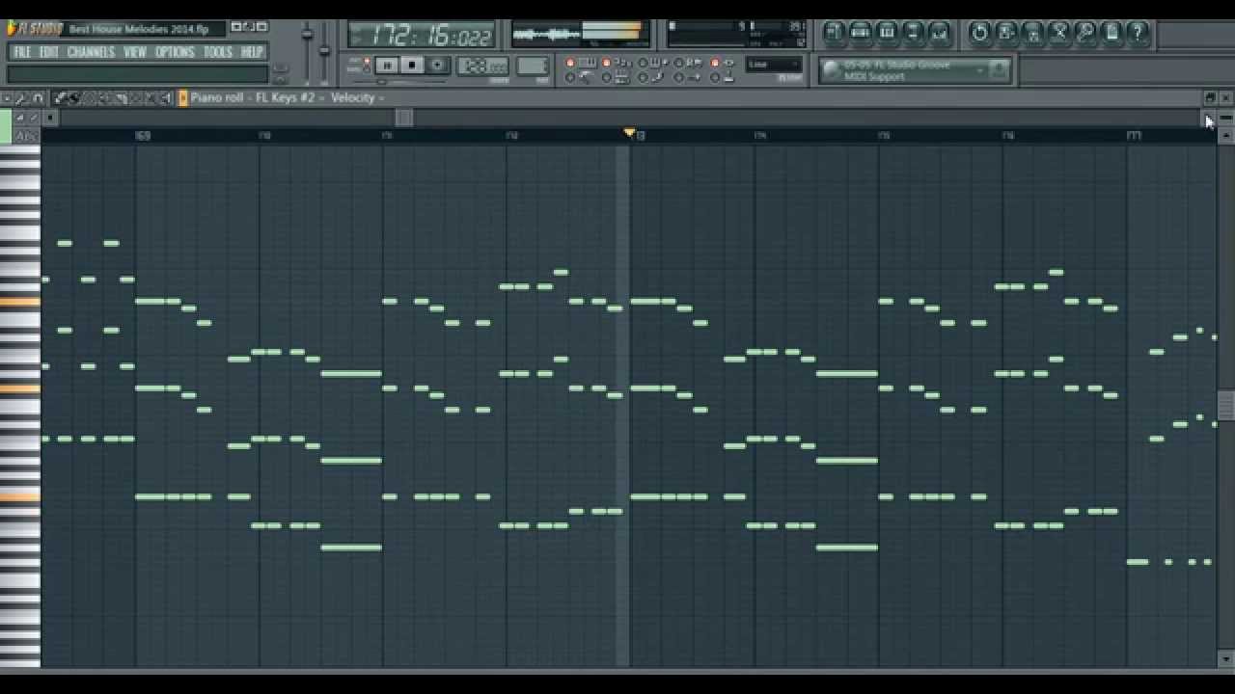Screen dimensions: 1235x694
Task: Click the master pitch slider handle
Action: [x=324, y=50]
